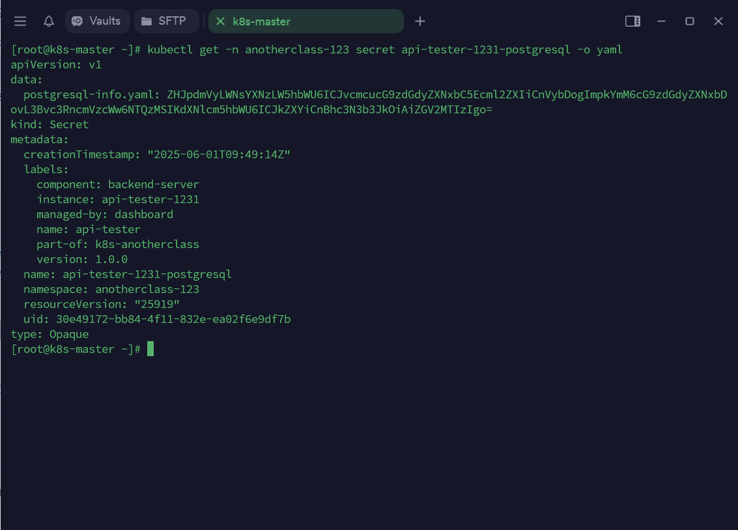Image resolution: width=738 pixels, height=530 pixels.
Task: Click the 'kind: Secret' line
Action: tap(50, 124)
